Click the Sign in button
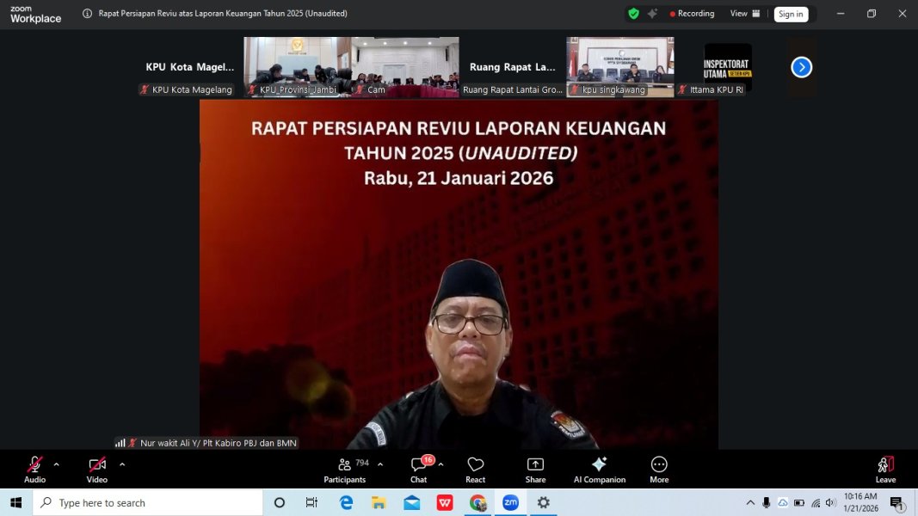The width and height of the screenshot is (918, 516). tap(791, 14)
